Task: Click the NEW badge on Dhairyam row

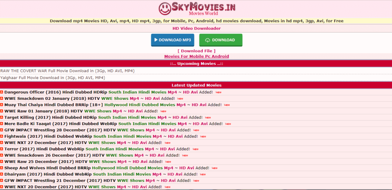Action: coord(203,174)
